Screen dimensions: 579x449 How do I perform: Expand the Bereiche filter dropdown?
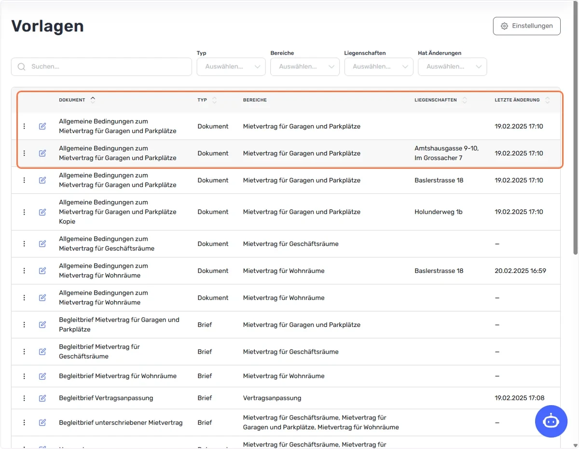coord(305,67)
